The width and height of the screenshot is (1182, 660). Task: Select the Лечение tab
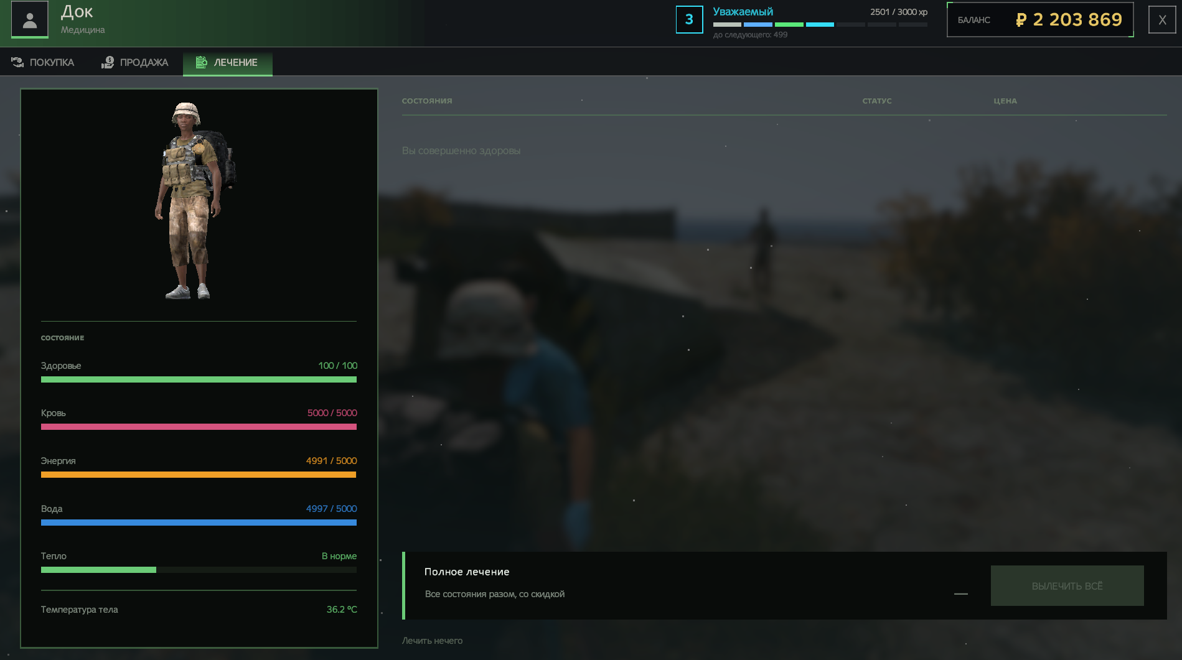(228, 63)
